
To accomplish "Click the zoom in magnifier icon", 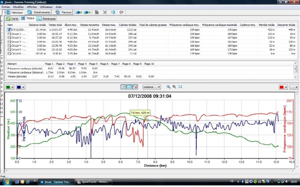I will (x=168, y=87).
